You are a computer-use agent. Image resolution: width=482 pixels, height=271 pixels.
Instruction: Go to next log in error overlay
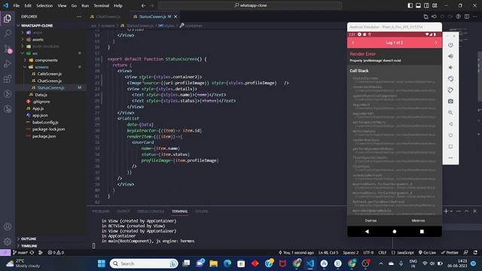(436, 43)
